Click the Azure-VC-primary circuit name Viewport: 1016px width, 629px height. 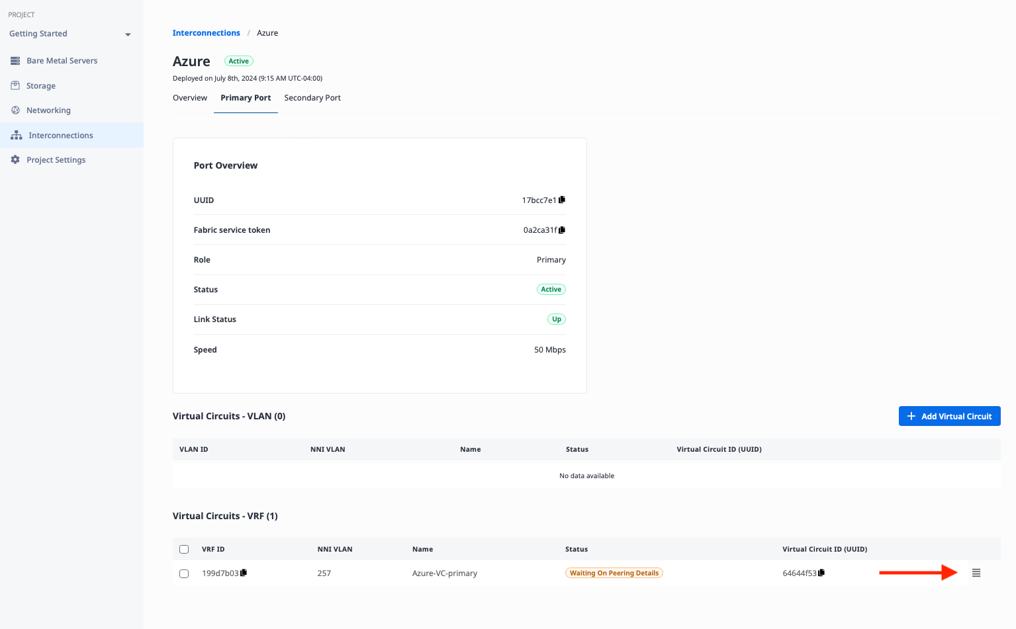(x=445, y=573)
